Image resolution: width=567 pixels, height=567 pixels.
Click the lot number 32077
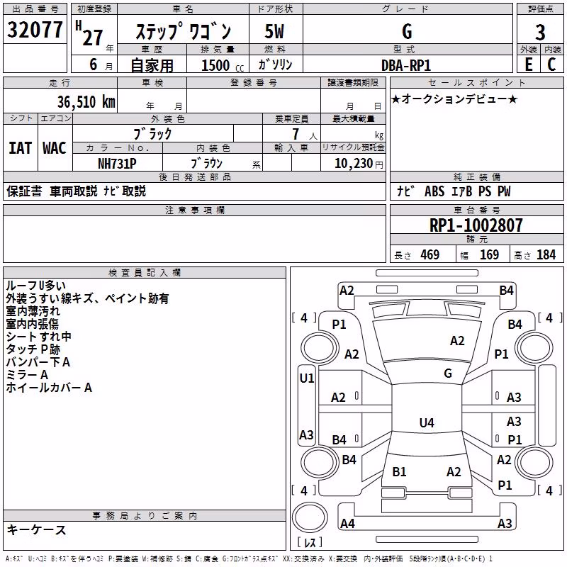[x=35, y=30]
